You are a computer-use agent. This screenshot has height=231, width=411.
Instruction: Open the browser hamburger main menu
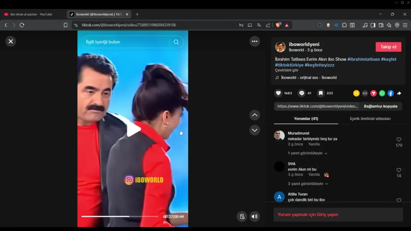coord(405,25)
